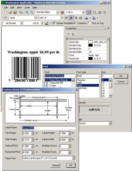Uncheck the Comment checkbox

(75, 23)
